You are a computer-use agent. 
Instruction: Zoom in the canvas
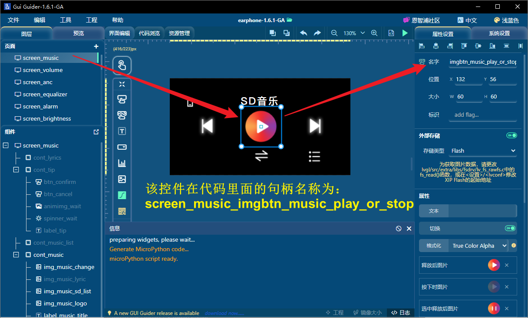point(374,33)
